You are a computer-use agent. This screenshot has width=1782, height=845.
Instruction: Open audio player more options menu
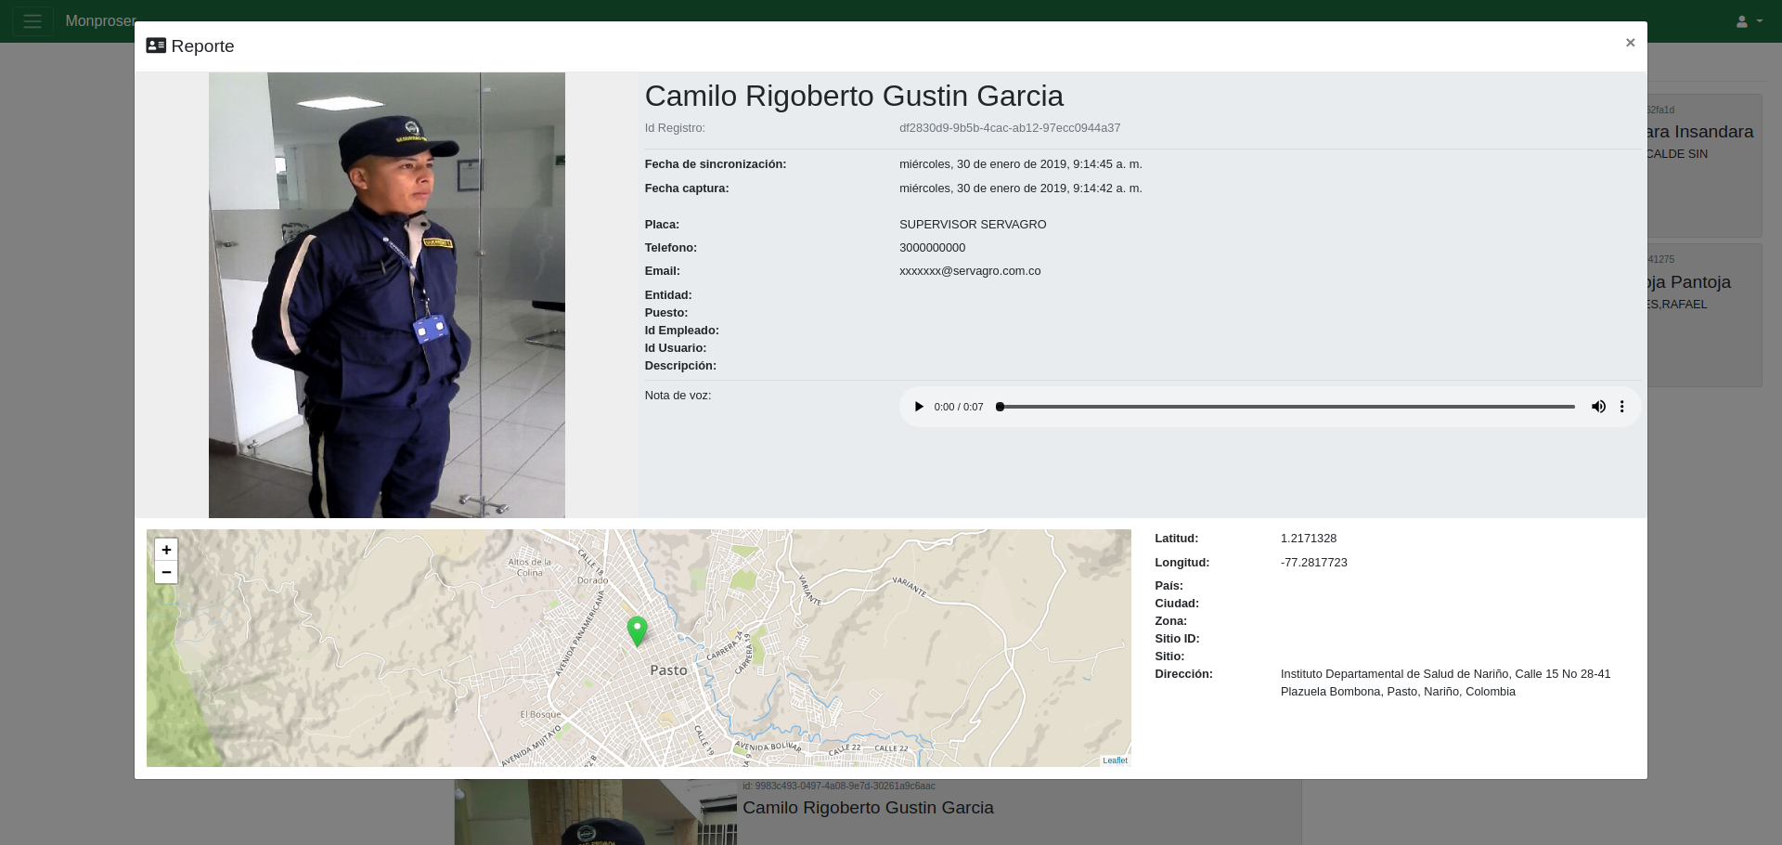tap(1622, 407)
